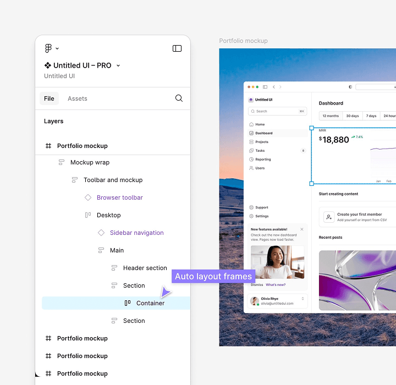Click the icon beside Header section
The width and height of the screenshot is (396, 385).
point(114,268)
